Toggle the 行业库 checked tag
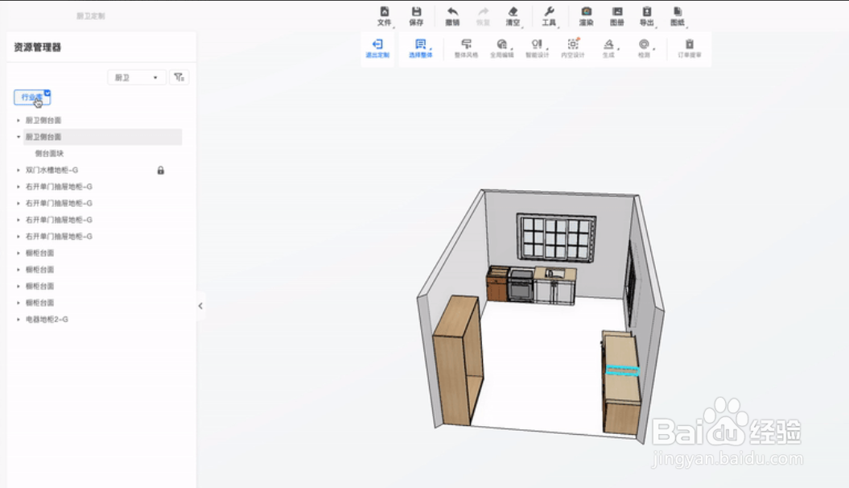Image resolution: width=849 pixels, height=488 pixels. click(32, 97)
